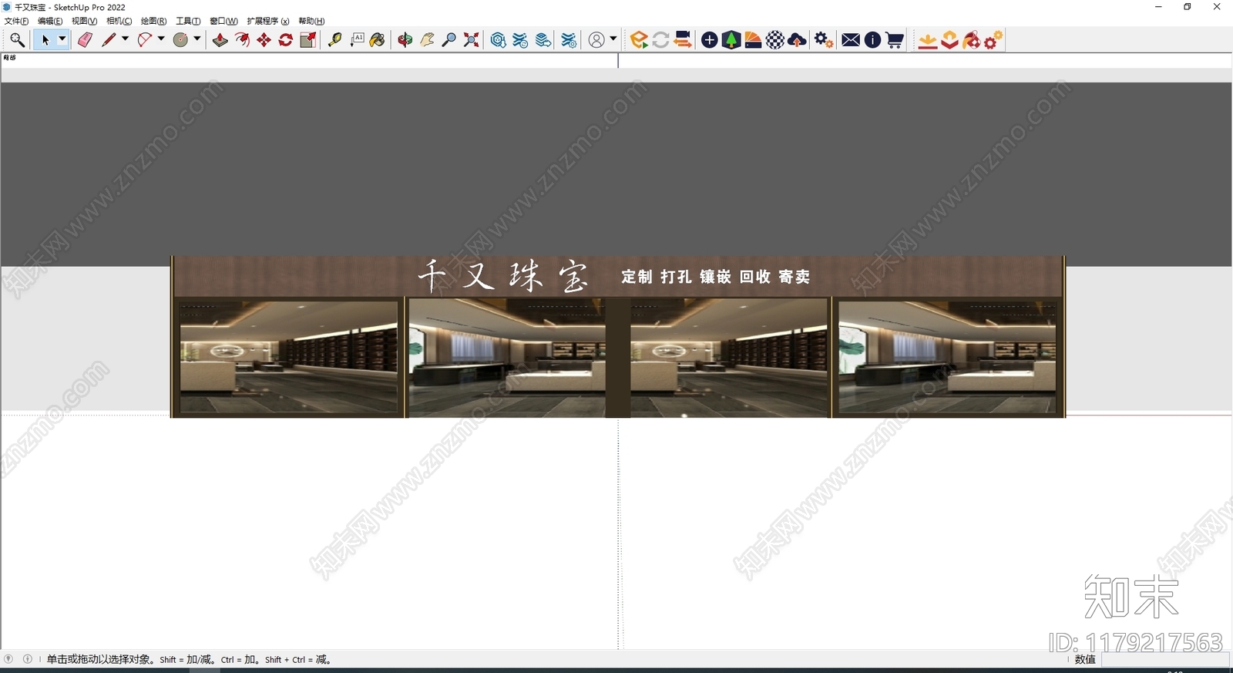
Task: Click the Enscape Objects plus icon
Action: [x=710, y=40]
